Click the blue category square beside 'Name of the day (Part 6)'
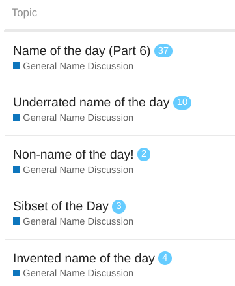Viewport: 235px width, 286px height. [x=16, y=66]
